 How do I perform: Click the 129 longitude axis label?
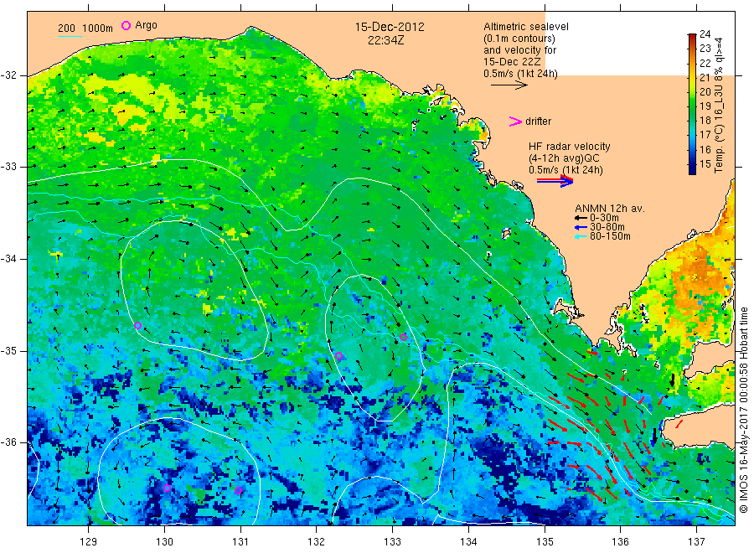(x=89, y=541)
